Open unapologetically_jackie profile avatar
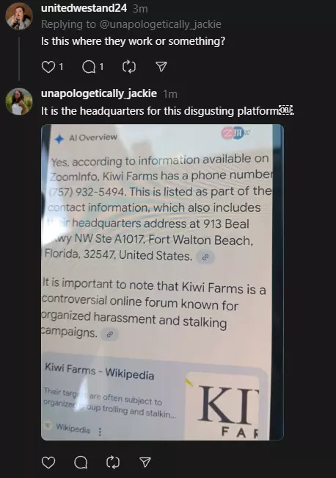 (19, 101)
